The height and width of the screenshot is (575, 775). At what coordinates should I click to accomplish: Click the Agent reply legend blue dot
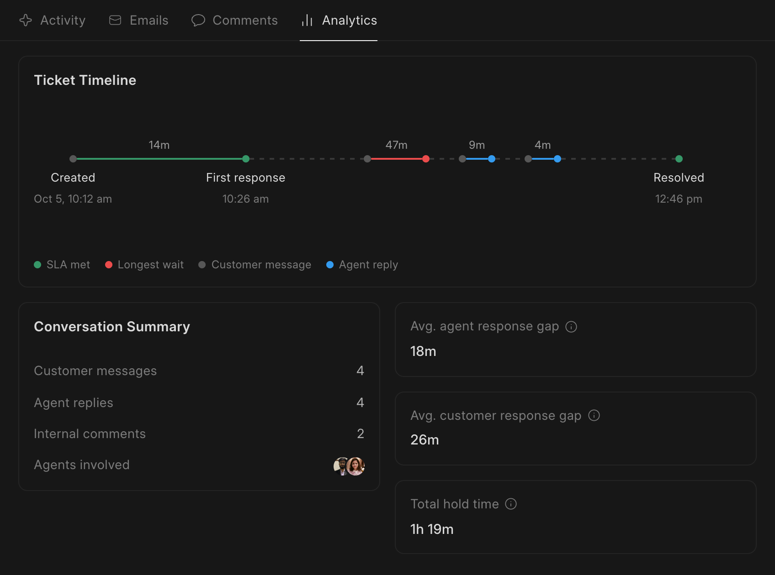pyautogui.click(x=330, y=265)
